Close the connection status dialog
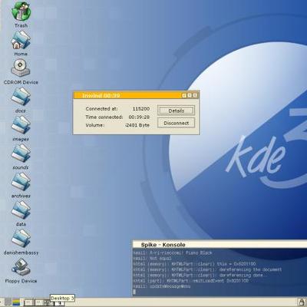 [x=195, y=95]
